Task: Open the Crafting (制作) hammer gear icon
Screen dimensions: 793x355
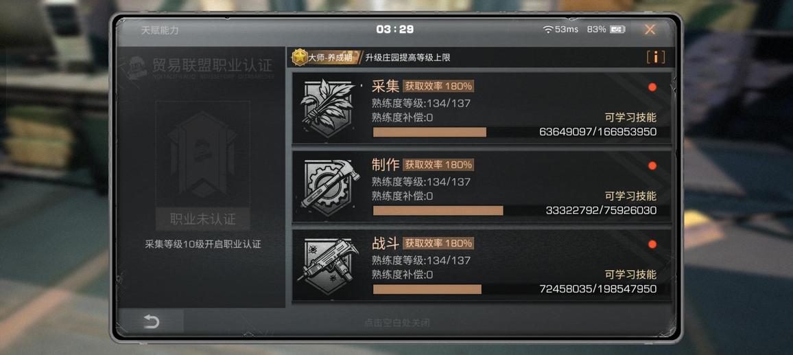Action: pos(330,187)
